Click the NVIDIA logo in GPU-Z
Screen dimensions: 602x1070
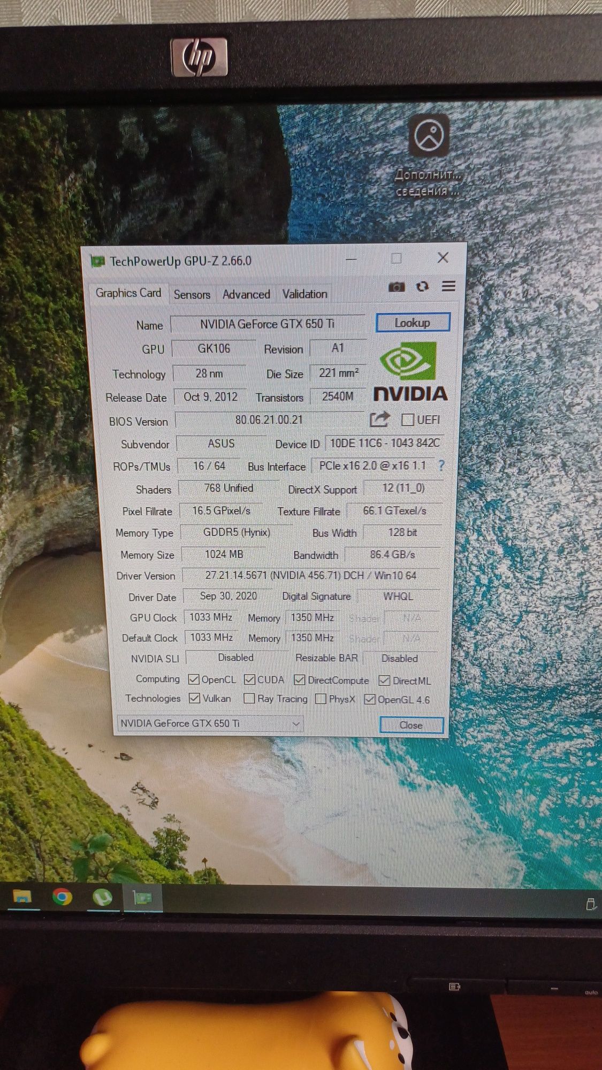(x=410, y=372)
